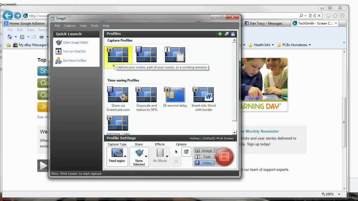Expand the RSS feeds dropdown arrow in browser
Screen dimensions: 358x201
28,37
